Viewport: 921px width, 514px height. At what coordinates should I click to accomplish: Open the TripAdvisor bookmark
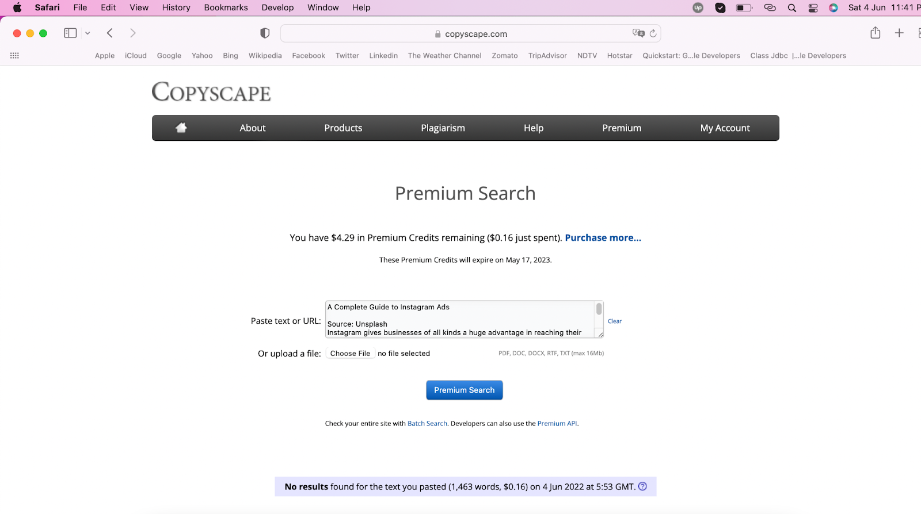(x=547, y=56)
